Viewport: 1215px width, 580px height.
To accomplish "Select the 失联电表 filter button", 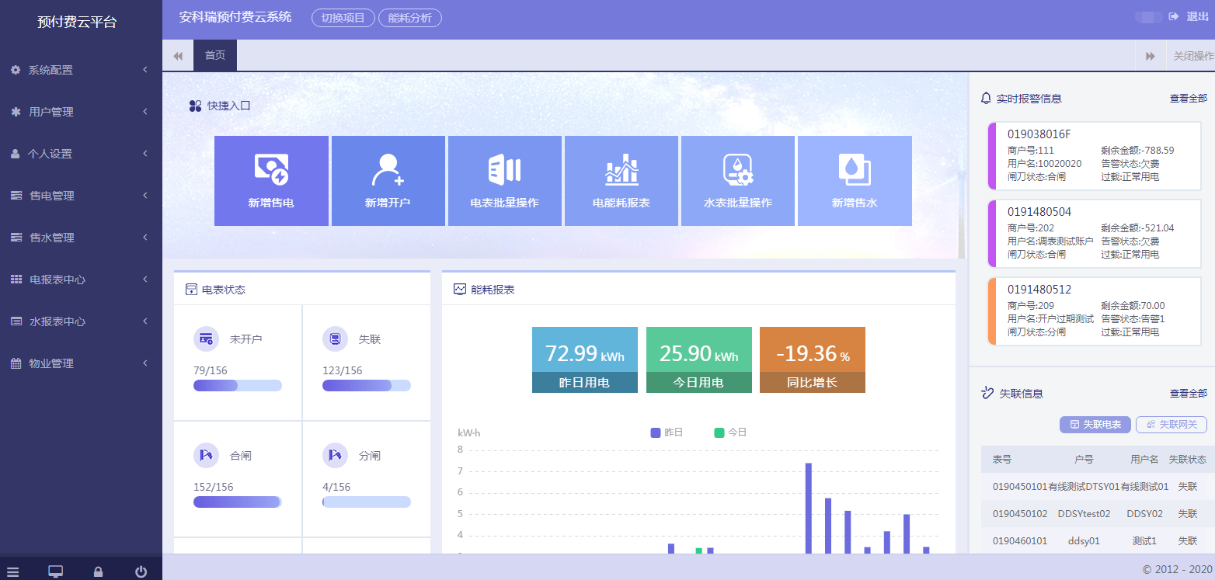I will [1095, 425].
